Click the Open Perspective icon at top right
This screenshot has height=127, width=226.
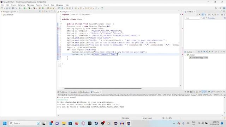pos(220,8)
